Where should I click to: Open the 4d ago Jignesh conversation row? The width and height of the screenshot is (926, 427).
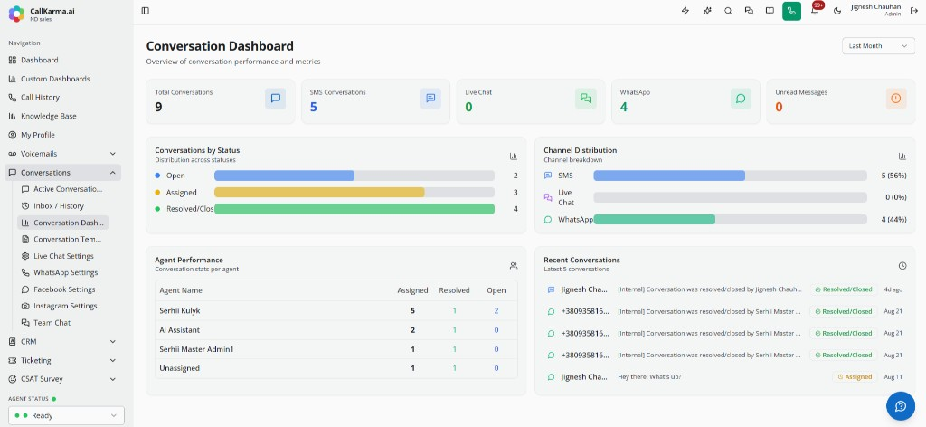pos(724,289)
